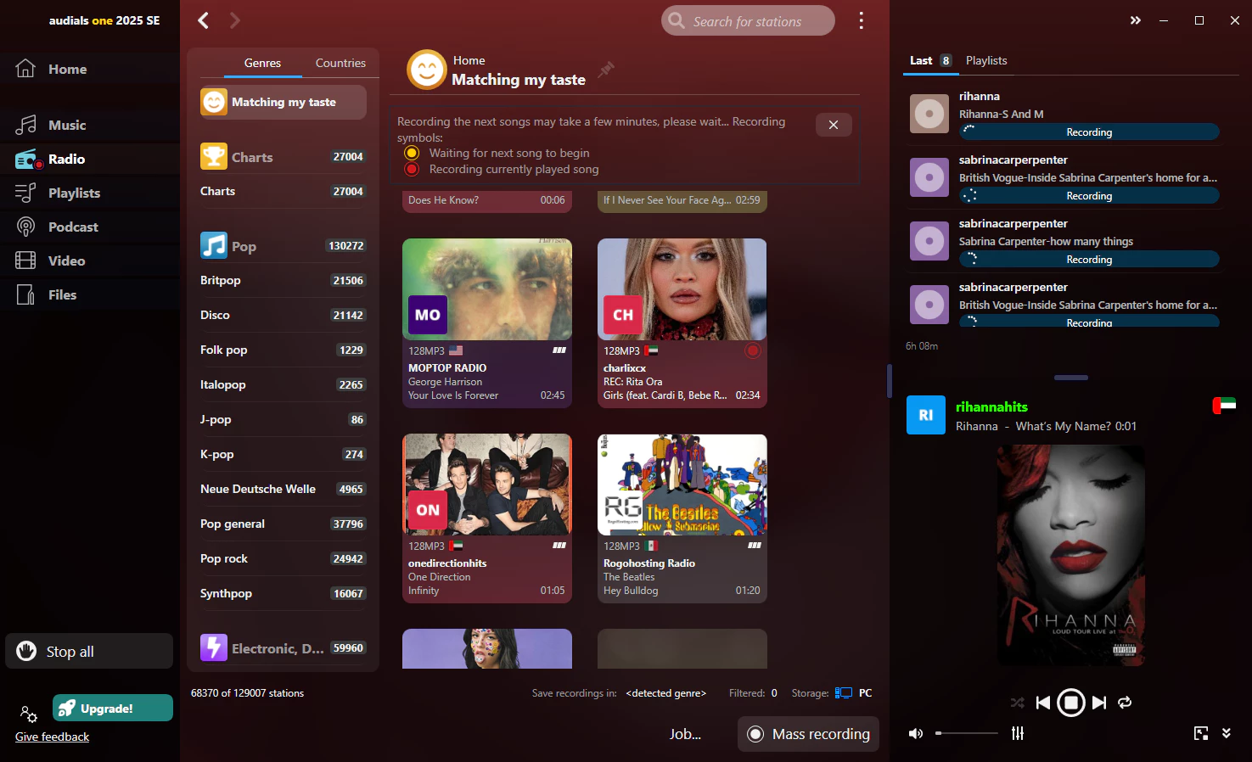Mute audio with the speaker icon
Screen dimensions: 1252x762
coord(916,733)
